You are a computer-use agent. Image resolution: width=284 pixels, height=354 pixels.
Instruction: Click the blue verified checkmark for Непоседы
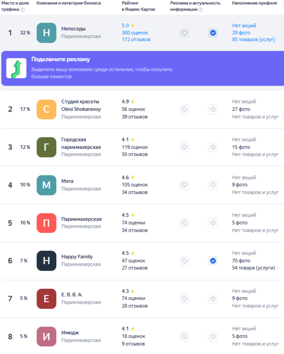coord(213,33)
